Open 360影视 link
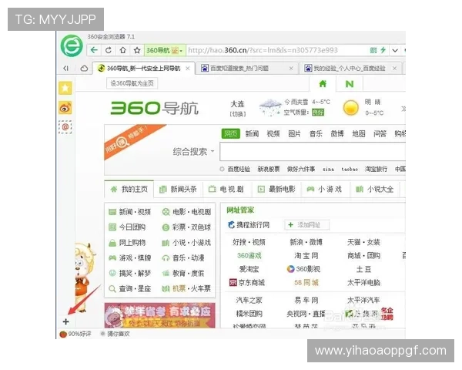This screenshot has height=370, width=462. click(303, 269)
